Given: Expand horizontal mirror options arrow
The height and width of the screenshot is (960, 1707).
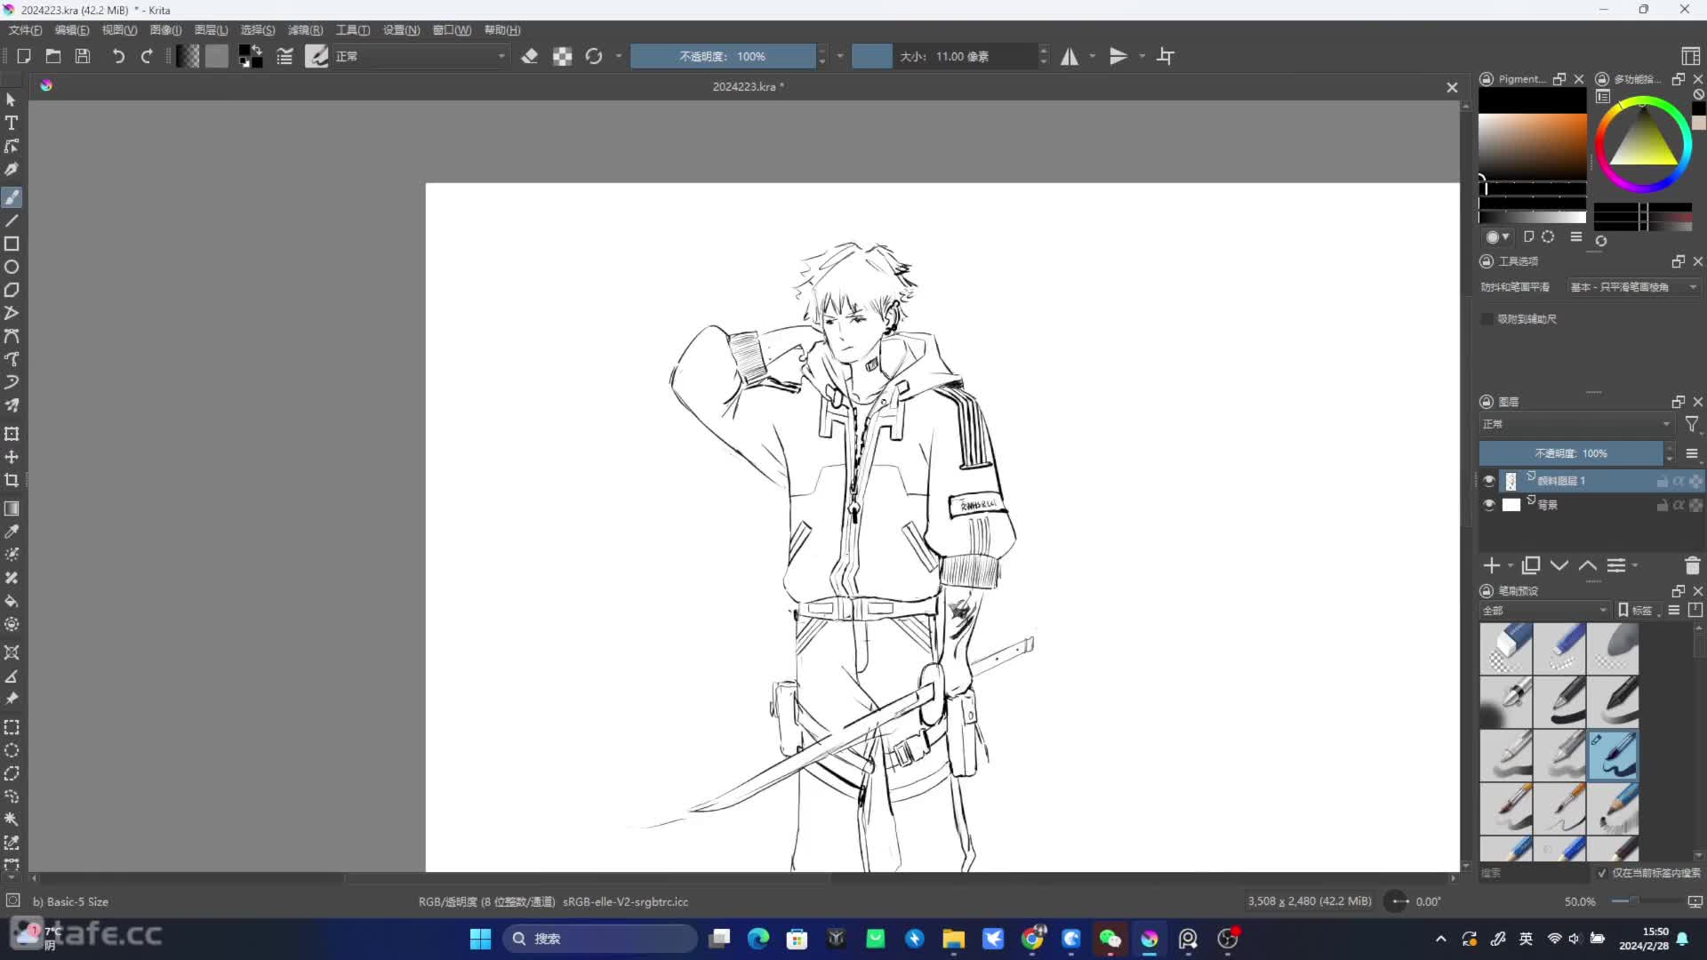Looking at the screenshot, I should point(1093,56).
